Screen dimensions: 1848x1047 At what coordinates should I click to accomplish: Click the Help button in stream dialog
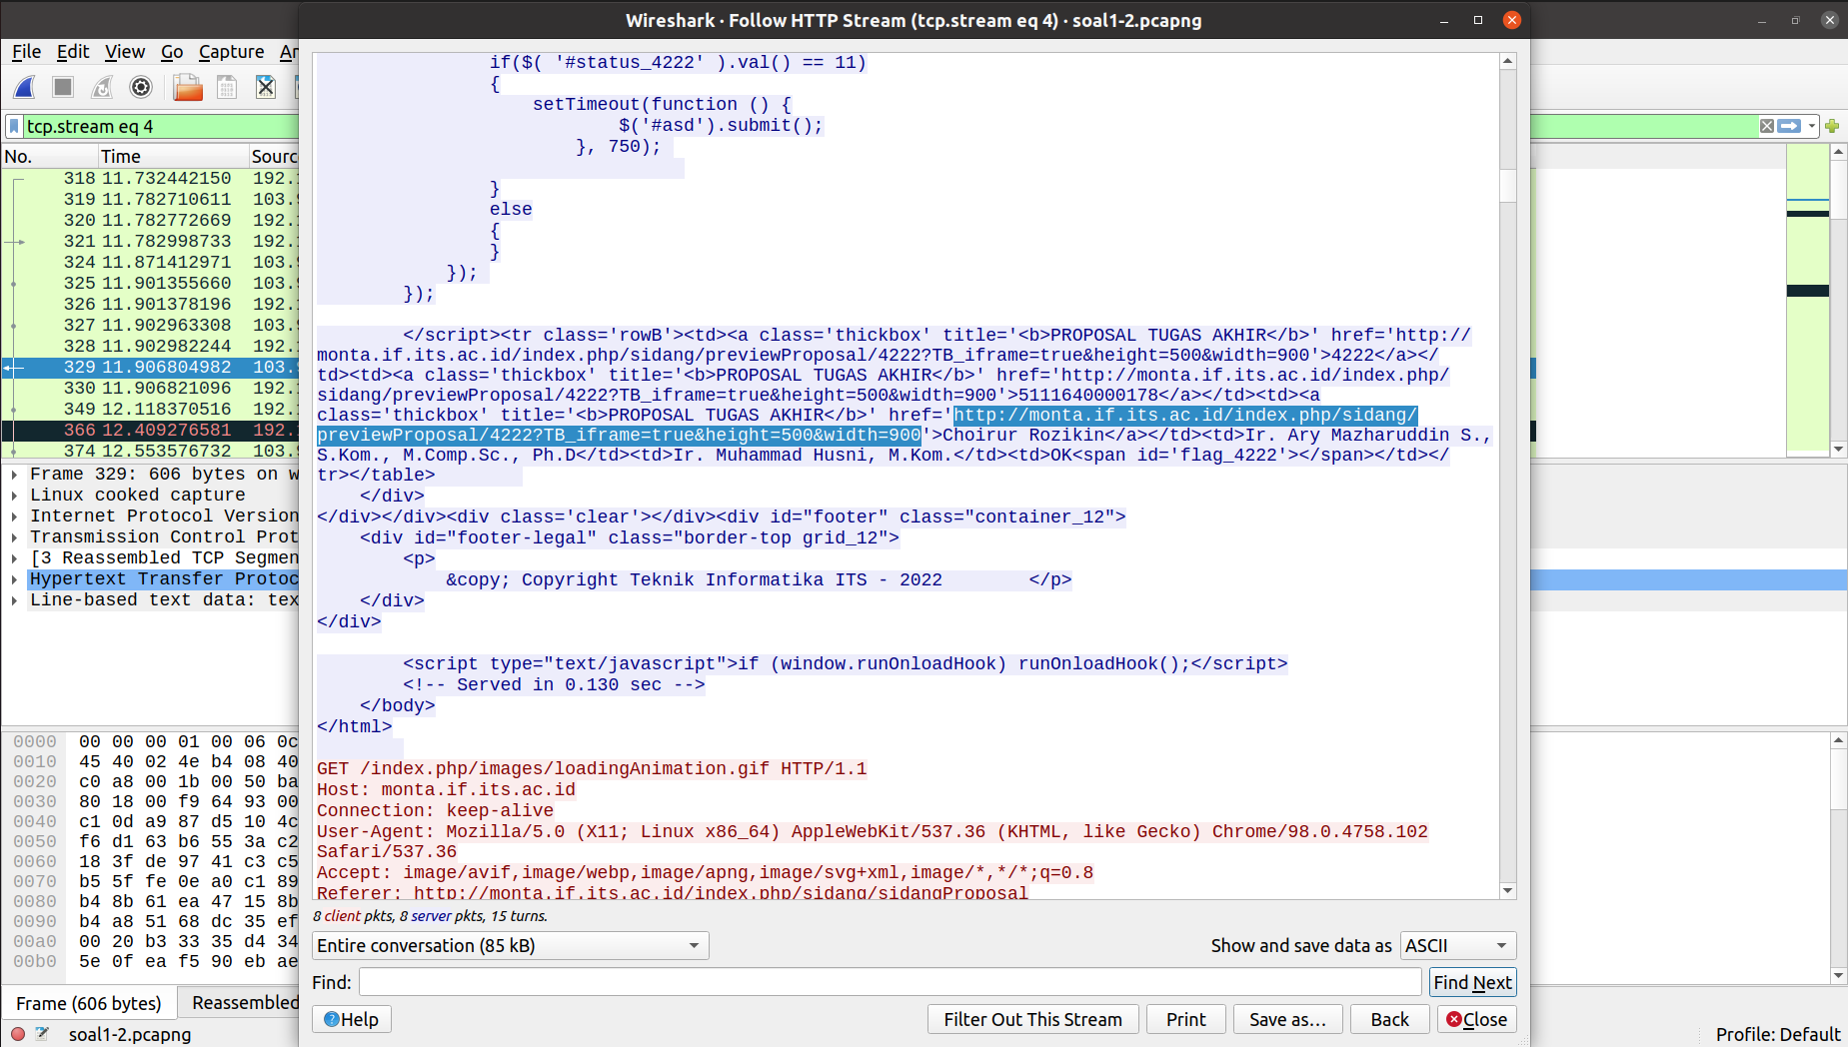pos(351,1019)
